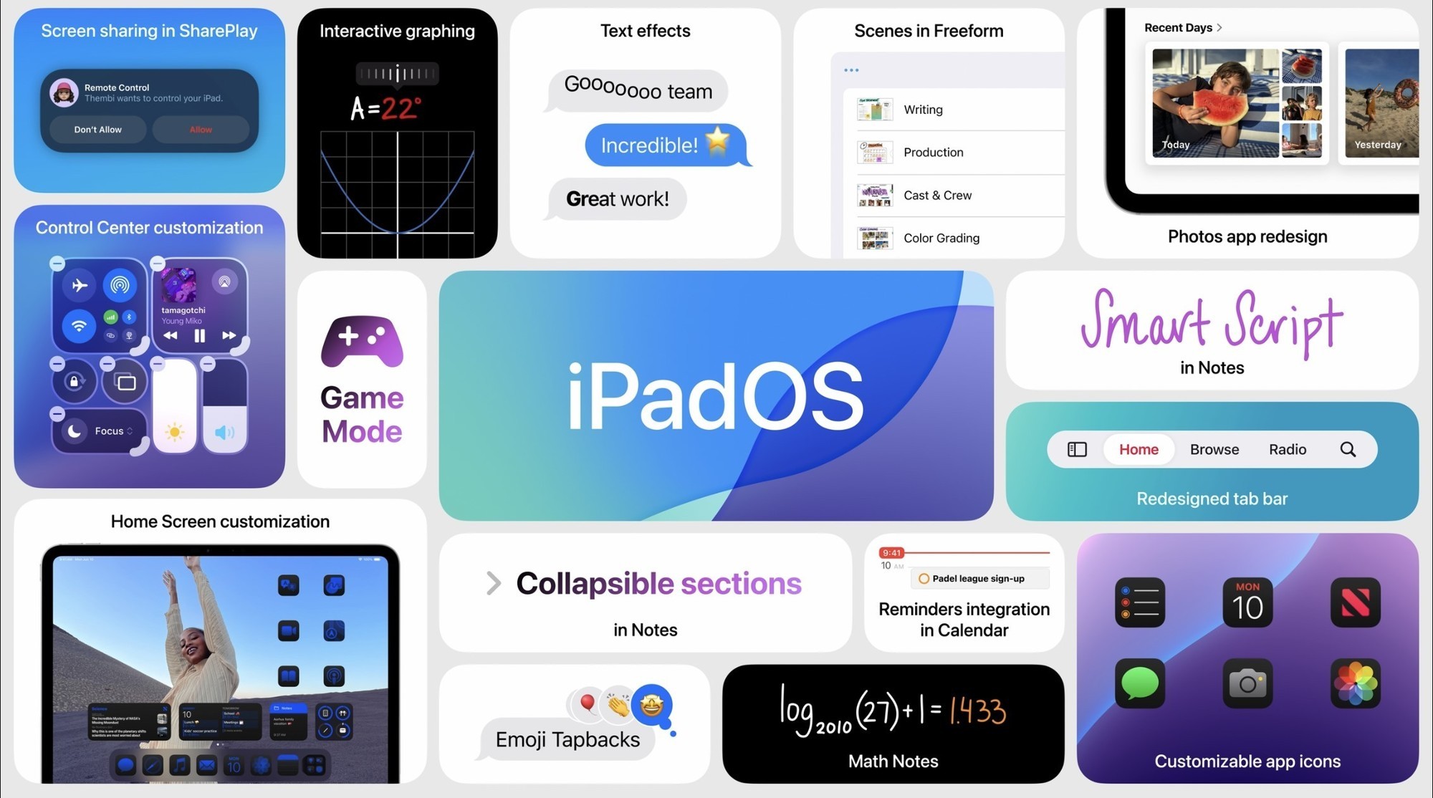The width and height of the screenshot is (1433, 798).
Task: Select the Home tab in redesigned tab bar
Action: click(x=1139, y=449)
